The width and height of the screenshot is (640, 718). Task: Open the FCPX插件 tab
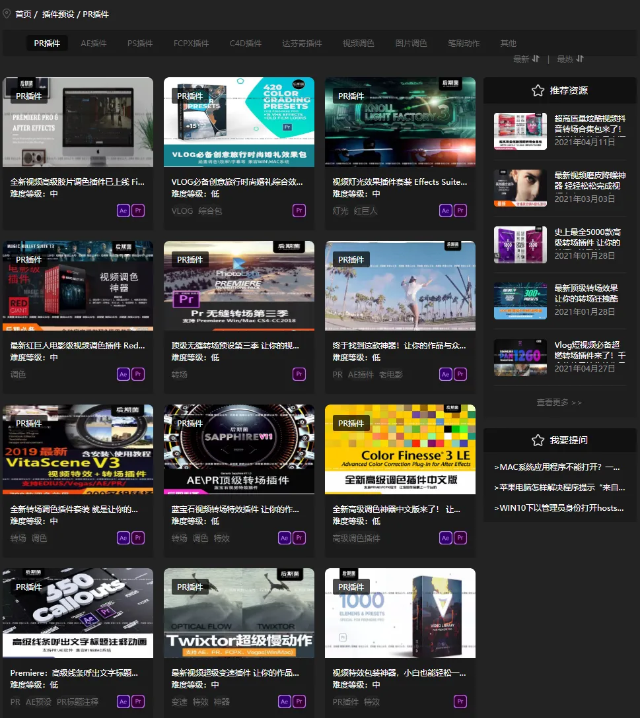(x=191, y=43)
